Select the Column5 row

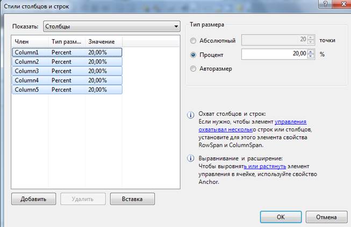click(x=67, y=90)
